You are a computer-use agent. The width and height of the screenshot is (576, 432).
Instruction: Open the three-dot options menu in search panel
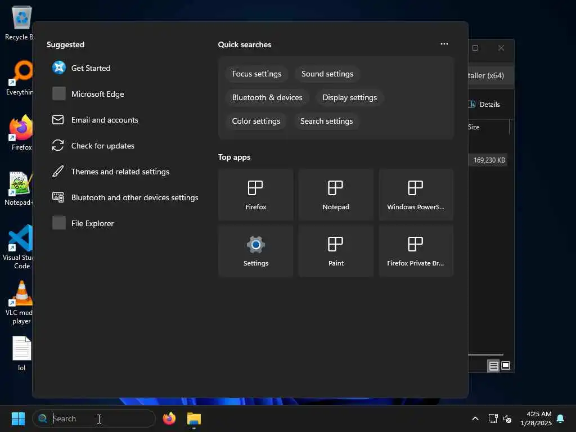[444, 44]
